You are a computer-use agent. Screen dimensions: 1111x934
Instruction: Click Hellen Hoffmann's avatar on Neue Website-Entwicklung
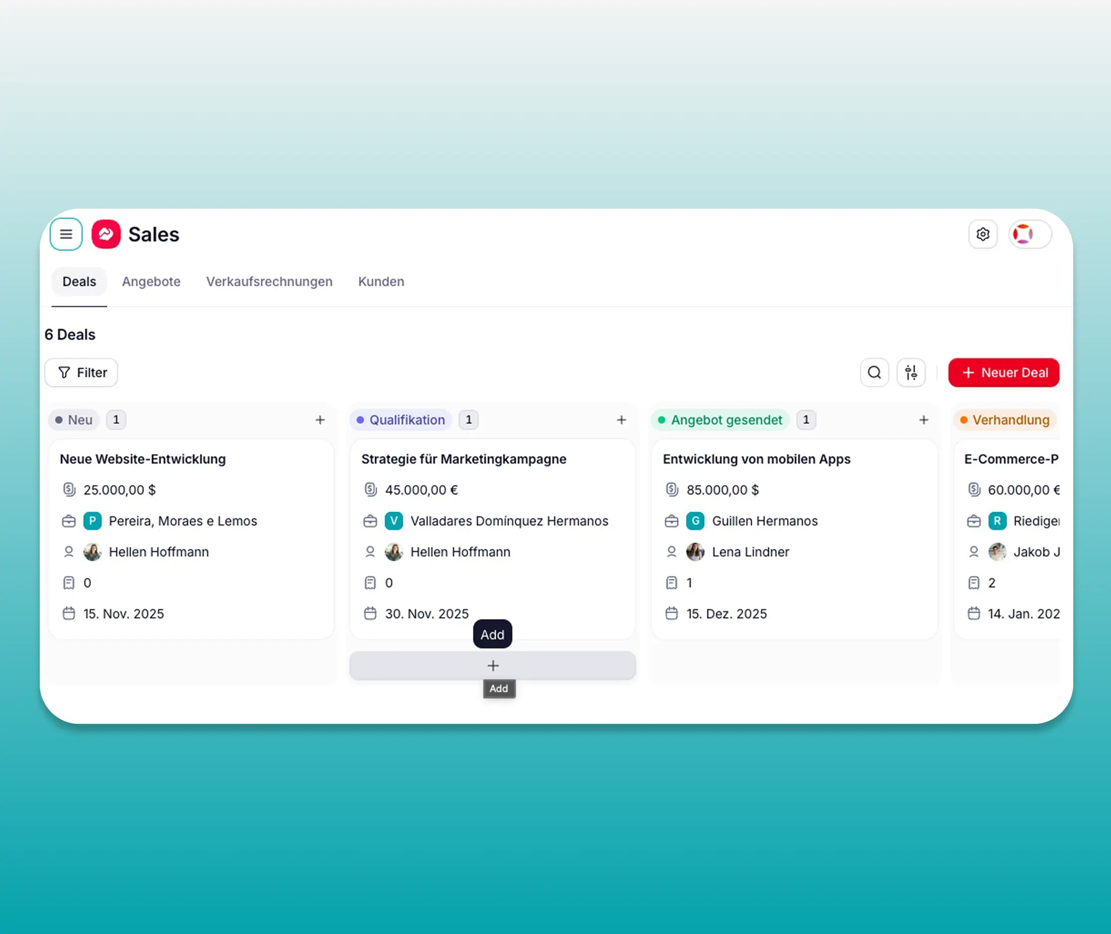(x=92, y=551)
